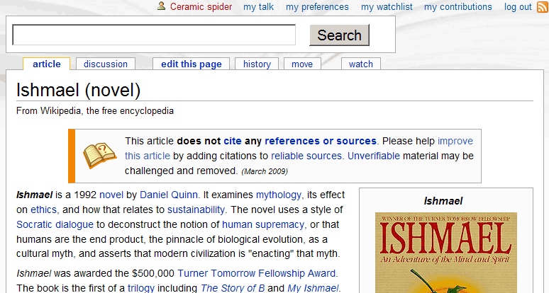The width and height of the screenshot is (549, 293).
Task: Go to my watchlist
Action: tap(387, 7)
